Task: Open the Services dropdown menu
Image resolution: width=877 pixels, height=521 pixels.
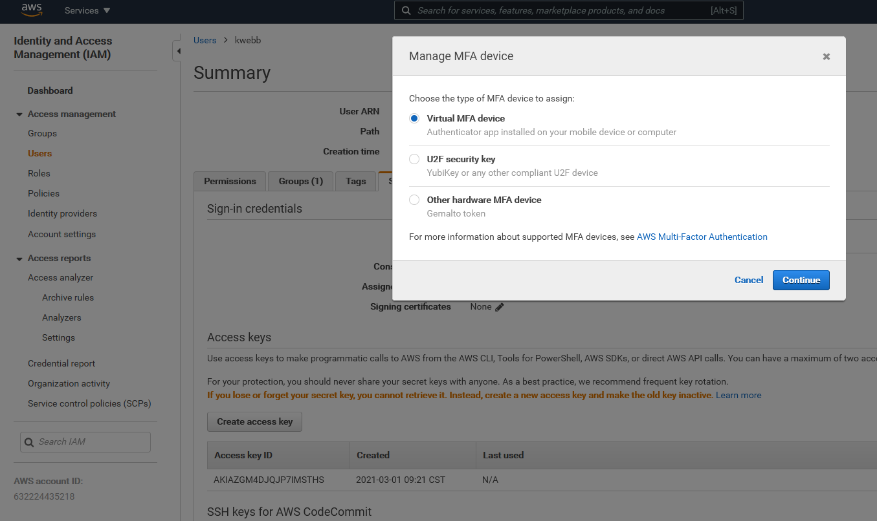Action: (x=87, y=10)
